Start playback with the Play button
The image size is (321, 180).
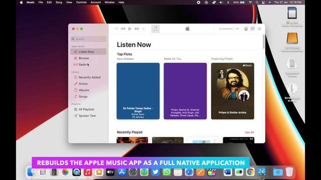click(130, 29)
